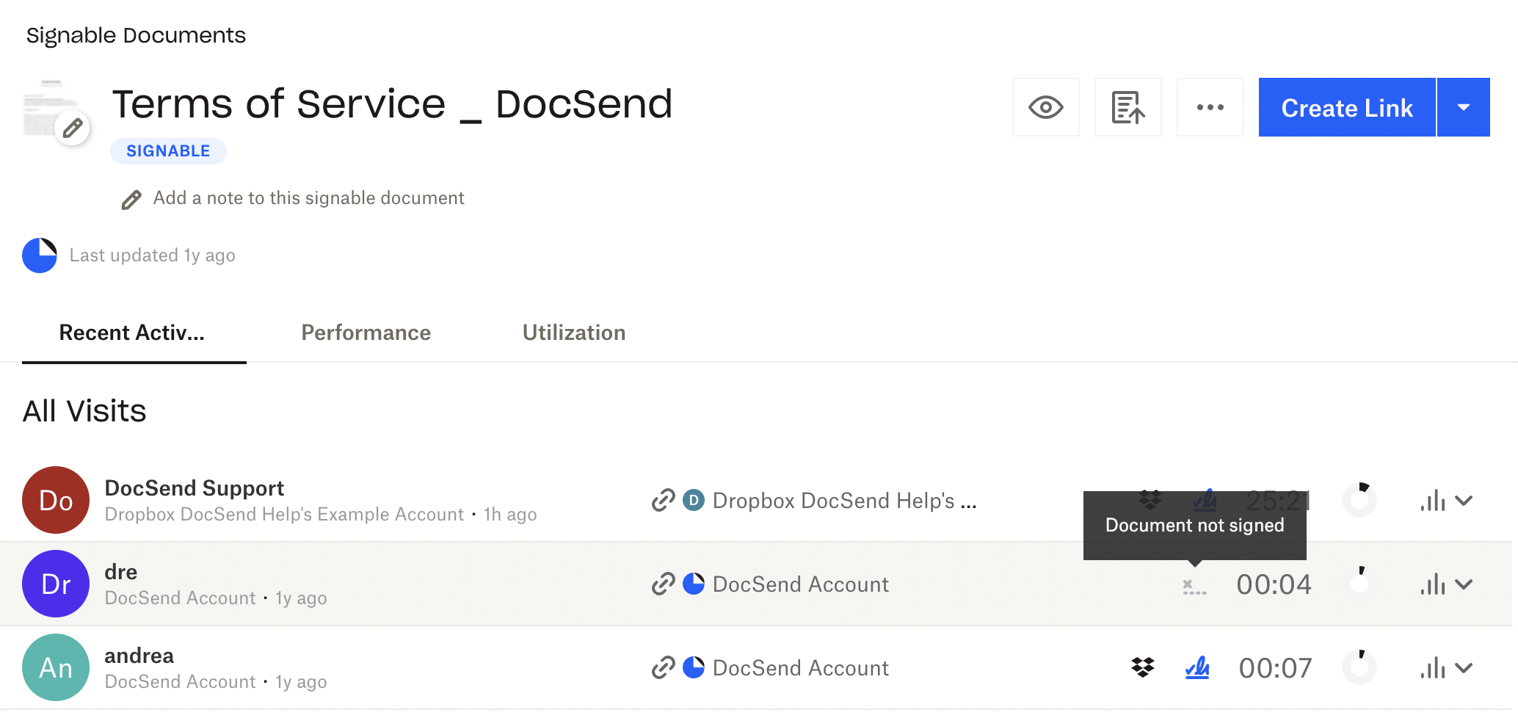Screen dimensions: 1518x718
Task: Click the blue signature icon on andrea's row
Action: (x=1197, y=667)
